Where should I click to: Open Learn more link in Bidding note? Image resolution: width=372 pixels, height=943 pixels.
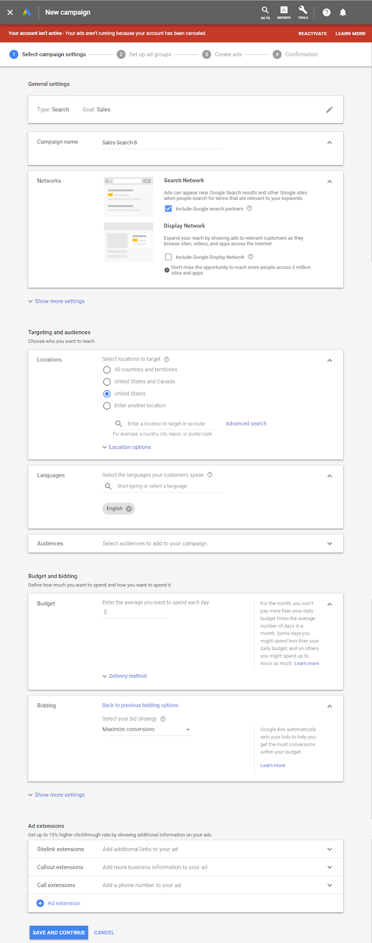pos(273,766)
